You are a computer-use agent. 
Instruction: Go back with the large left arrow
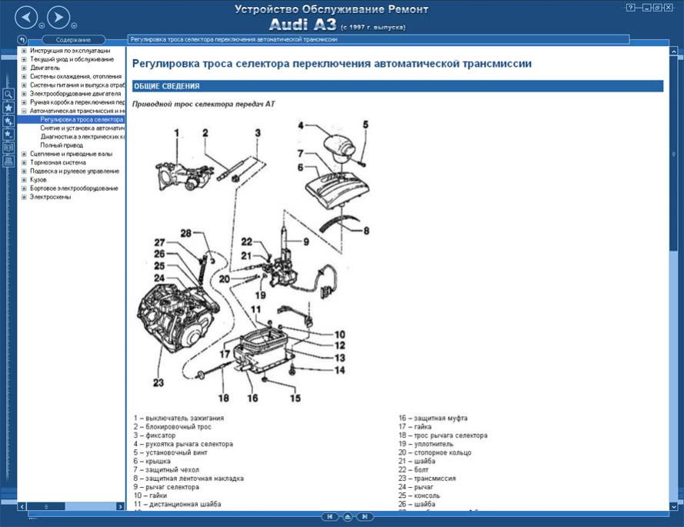point(26,18)
